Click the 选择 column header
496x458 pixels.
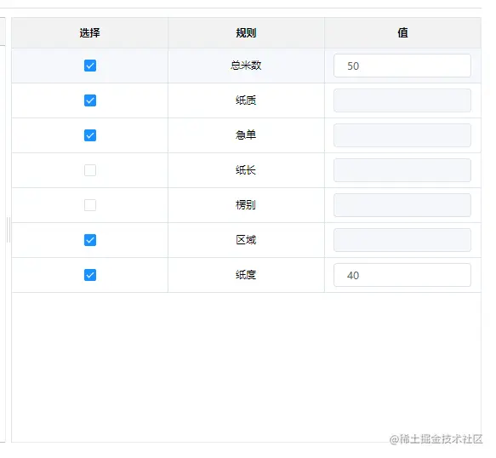pyautogui.click(x=90, y=33)
